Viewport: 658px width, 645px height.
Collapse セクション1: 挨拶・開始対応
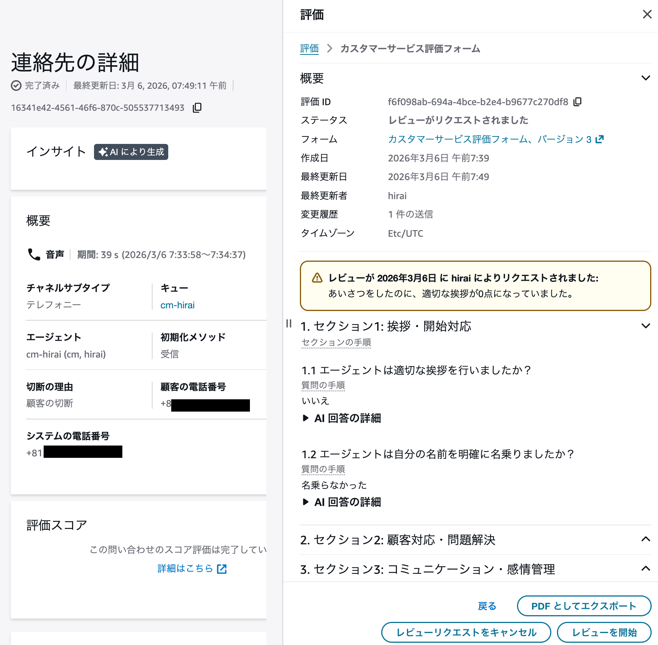[646, 325]
